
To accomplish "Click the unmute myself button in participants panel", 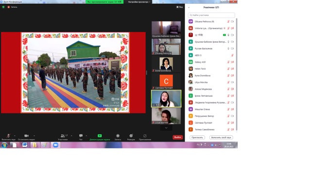I will coord(221,137).
